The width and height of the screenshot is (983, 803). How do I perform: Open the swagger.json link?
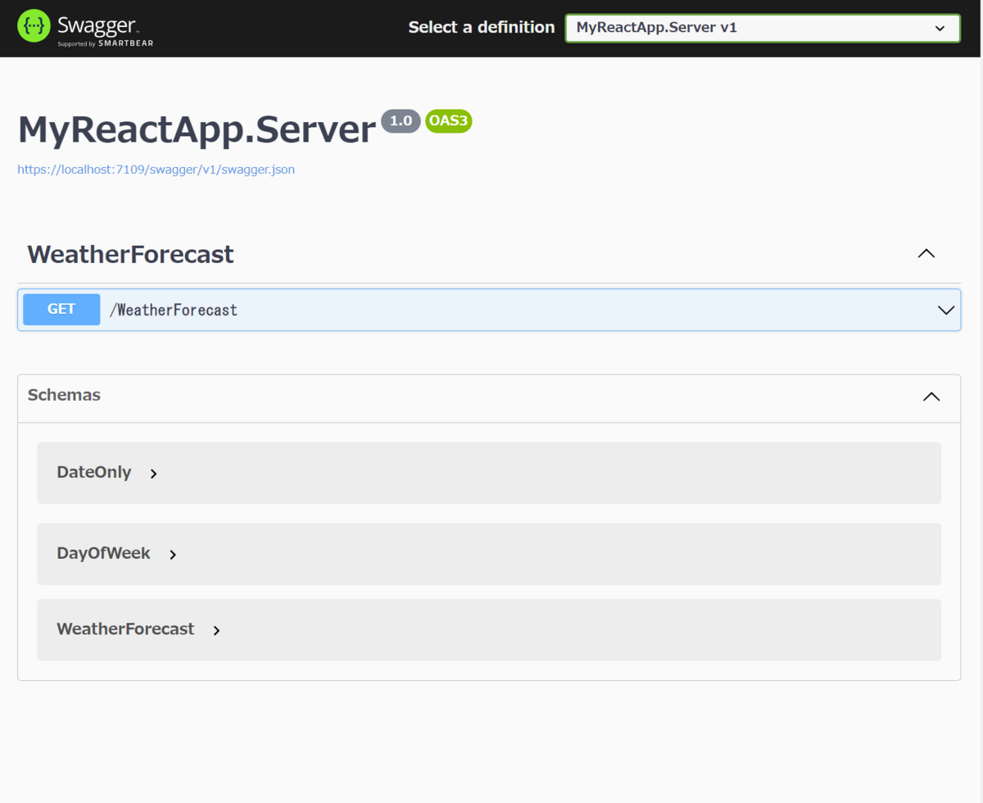(156, 170)
